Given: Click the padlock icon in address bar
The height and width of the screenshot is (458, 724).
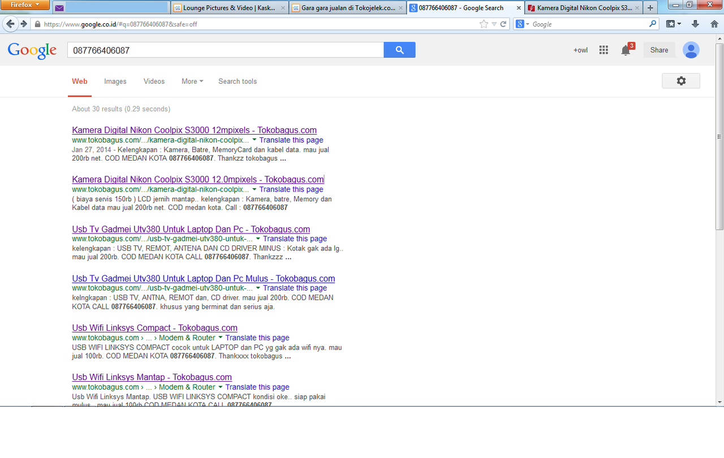Looking at the screenshot, I should pos(37,24).
